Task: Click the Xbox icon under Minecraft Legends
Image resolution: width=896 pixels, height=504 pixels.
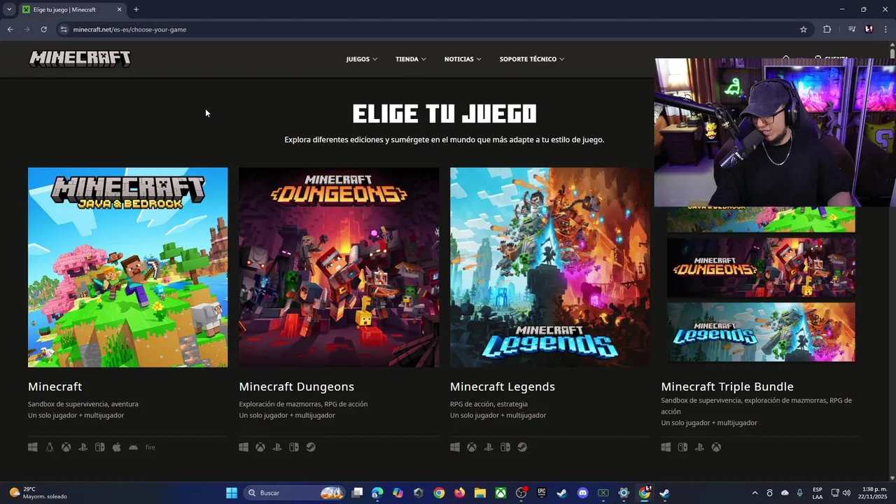Action: pyautogui.click(x=472, y=447)
